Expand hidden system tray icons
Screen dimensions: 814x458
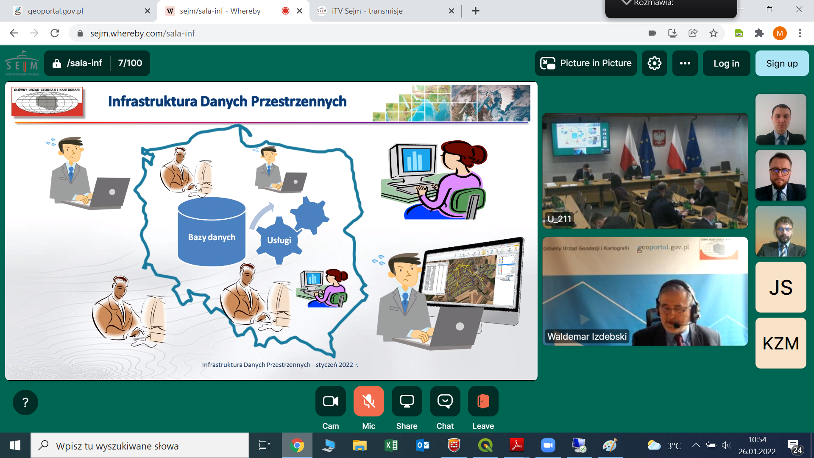[696, 445]
